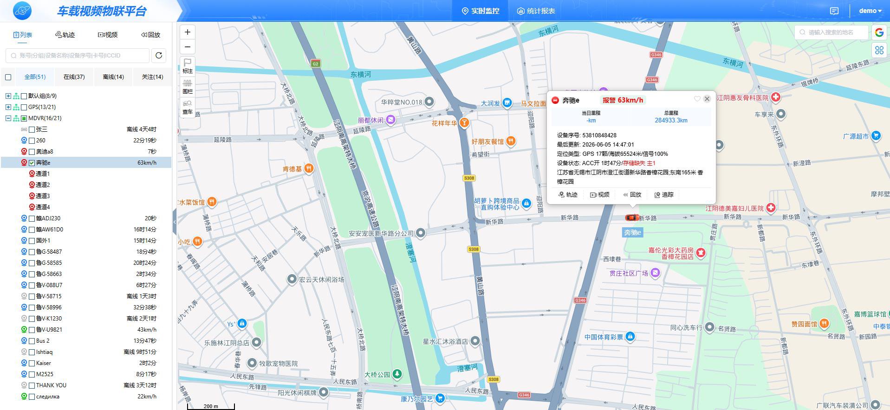Refresh the device list
The width and height of the screenshot is (890, 410).
[159, 56]
